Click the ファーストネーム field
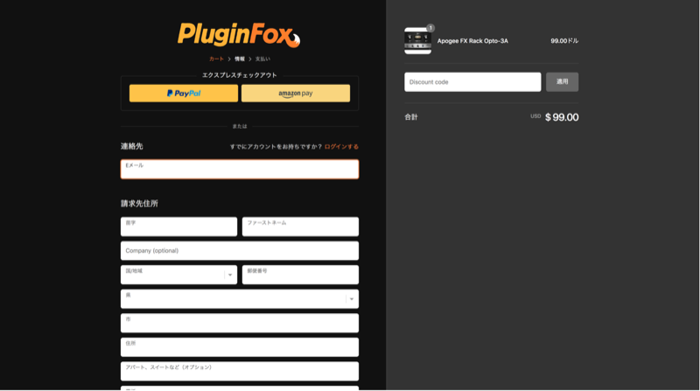700x391 pixels. [x=300, y=227]
